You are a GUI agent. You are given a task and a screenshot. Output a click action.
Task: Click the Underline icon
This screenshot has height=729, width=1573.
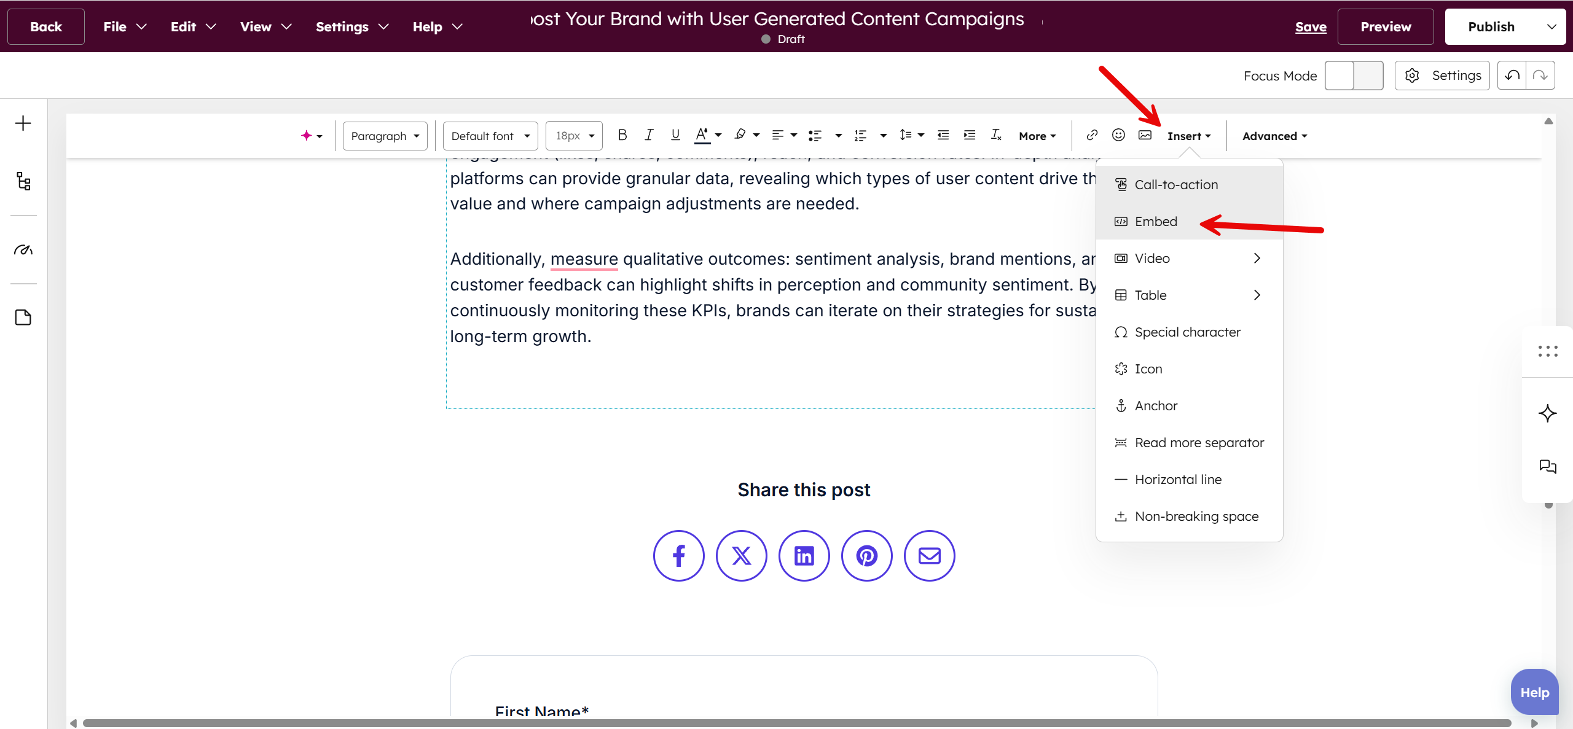(675, 135)
